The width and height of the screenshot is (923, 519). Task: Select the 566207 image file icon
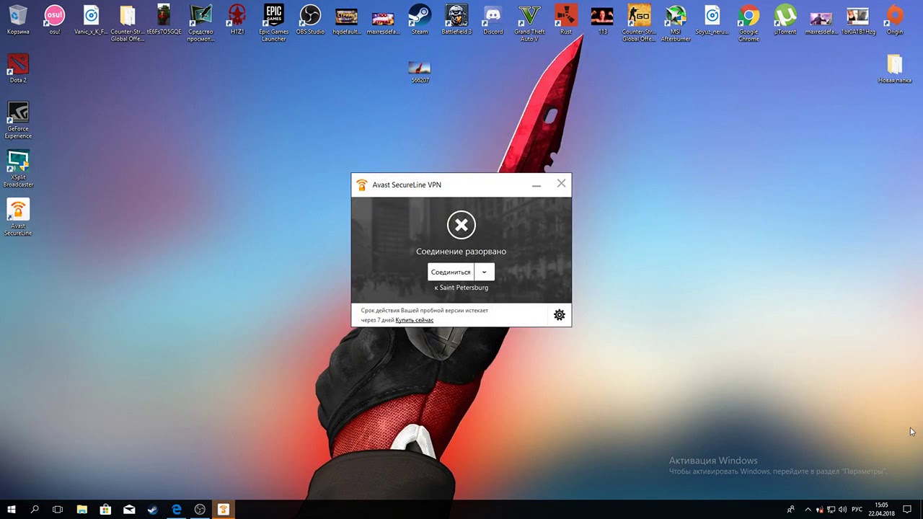[420, 72]
